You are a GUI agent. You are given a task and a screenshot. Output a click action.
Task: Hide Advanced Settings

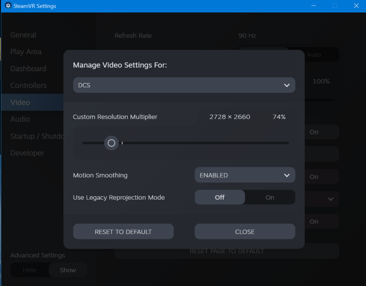30,270
